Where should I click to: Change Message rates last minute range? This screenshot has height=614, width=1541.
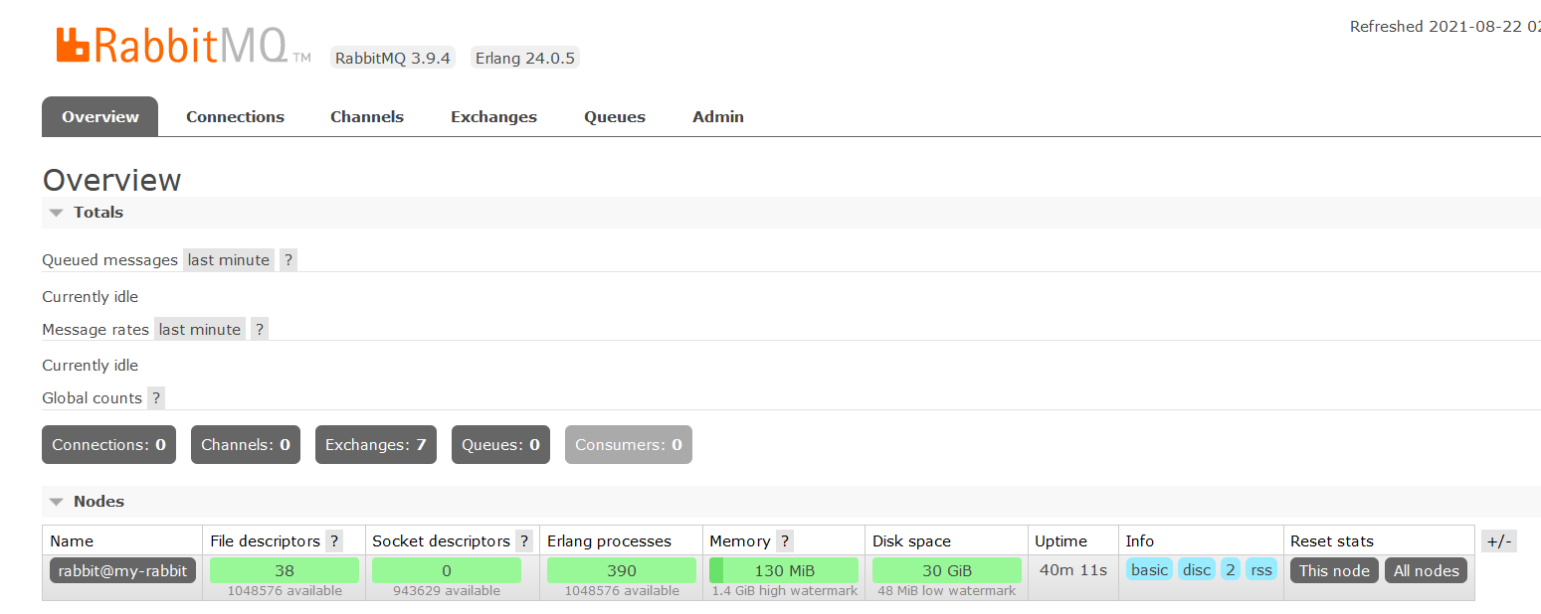click(x=200, y=330)
